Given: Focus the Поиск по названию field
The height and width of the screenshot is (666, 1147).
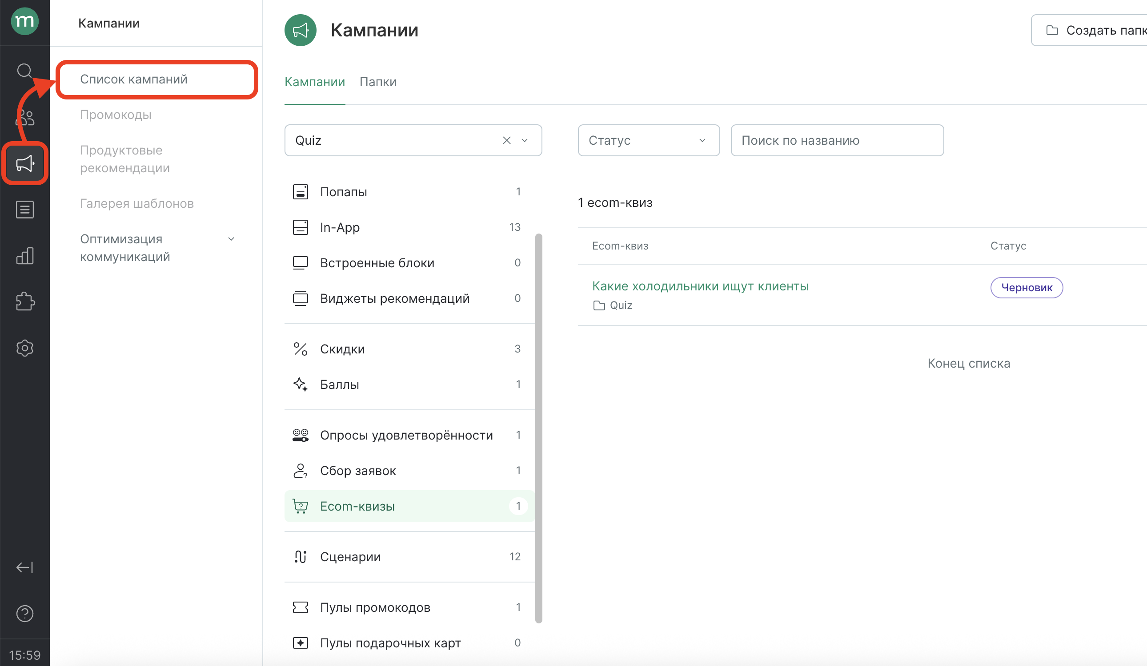Looking at the screenshot, I should (x=837, y=140).
